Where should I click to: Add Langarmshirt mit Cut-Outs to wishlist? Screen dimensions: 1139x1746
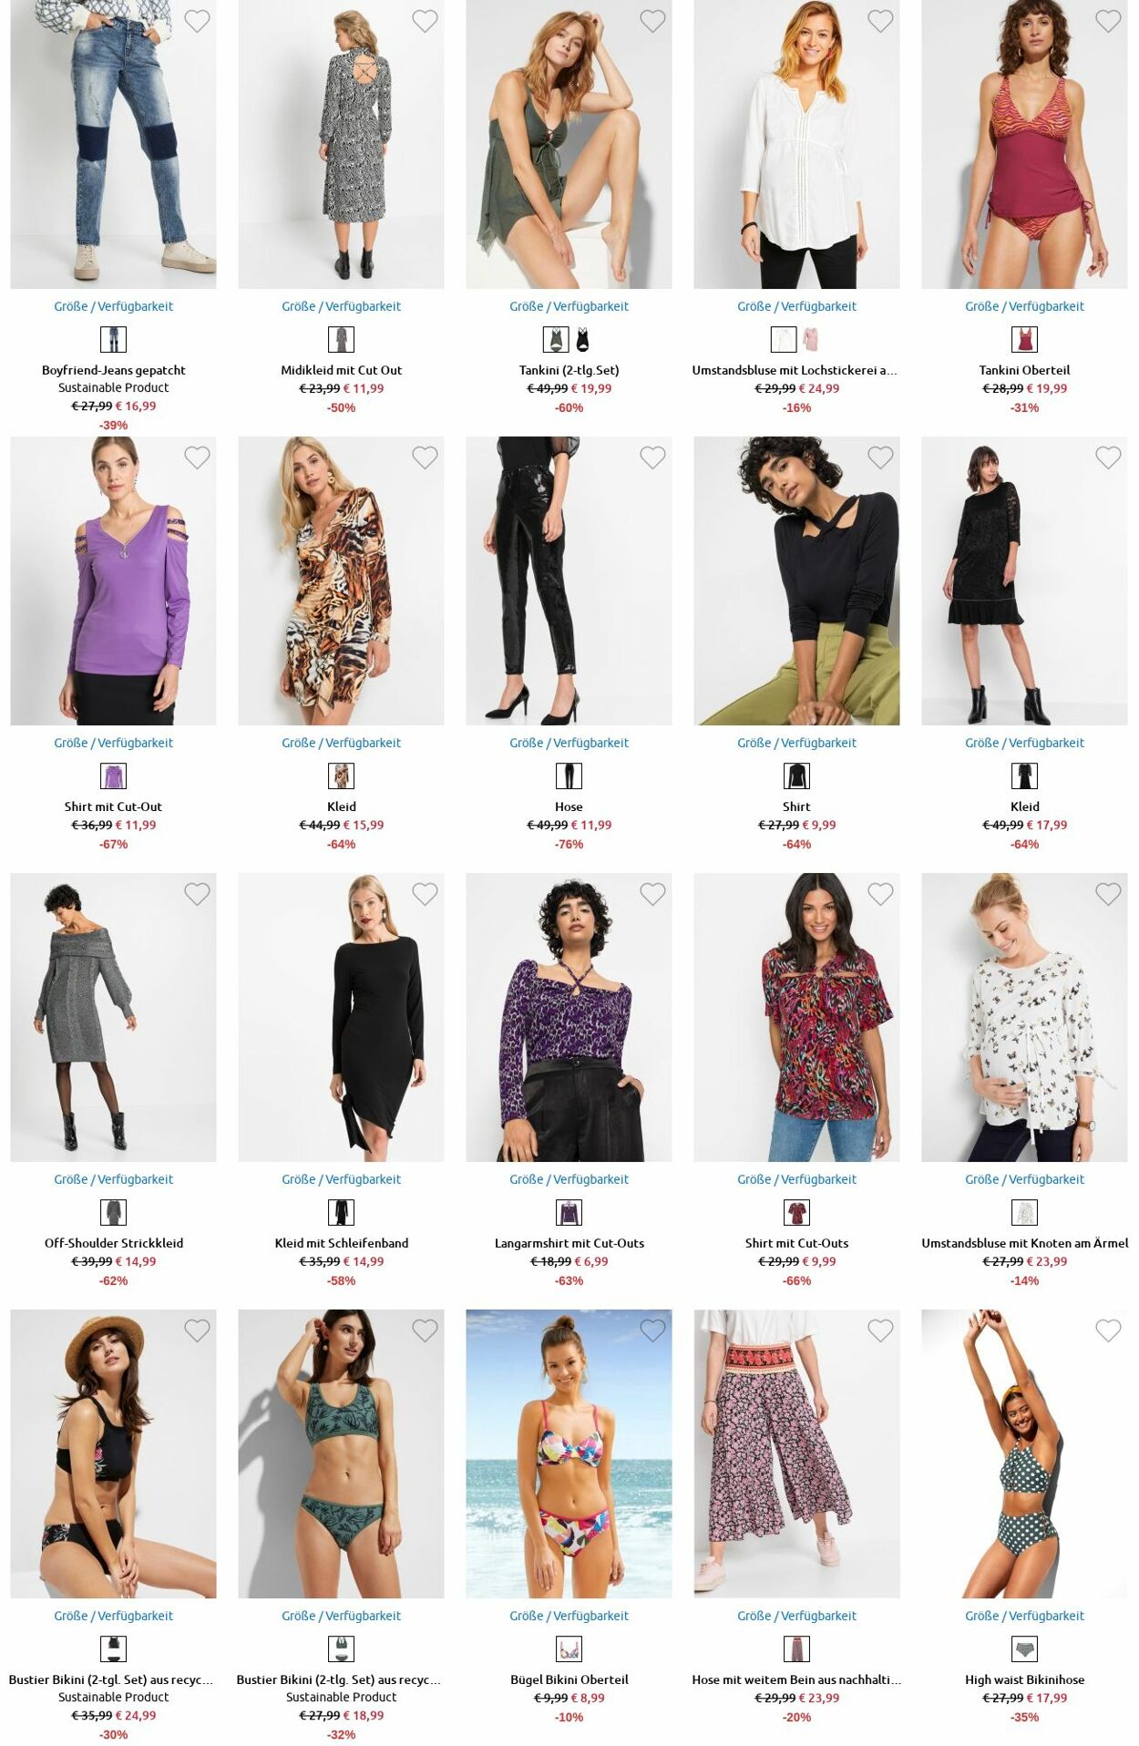[652, 893]
